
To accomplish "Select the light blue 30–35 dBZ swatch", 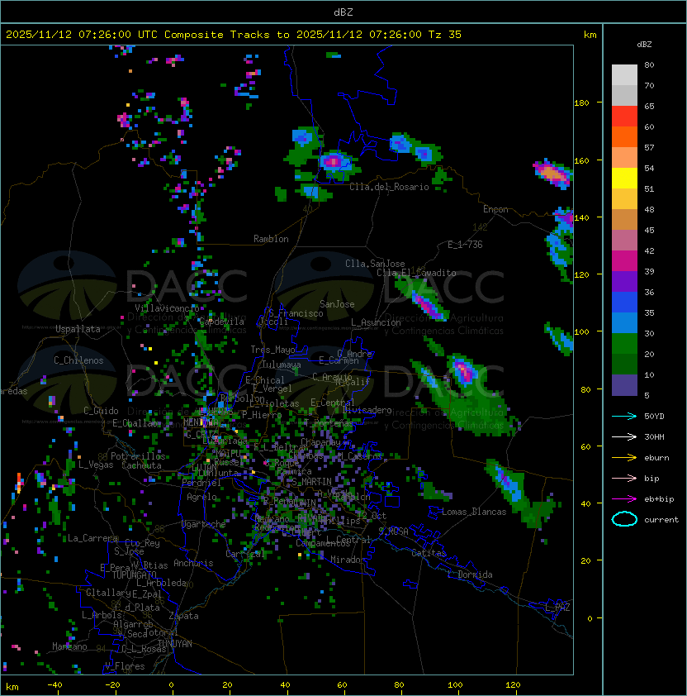I will (624, 323).
